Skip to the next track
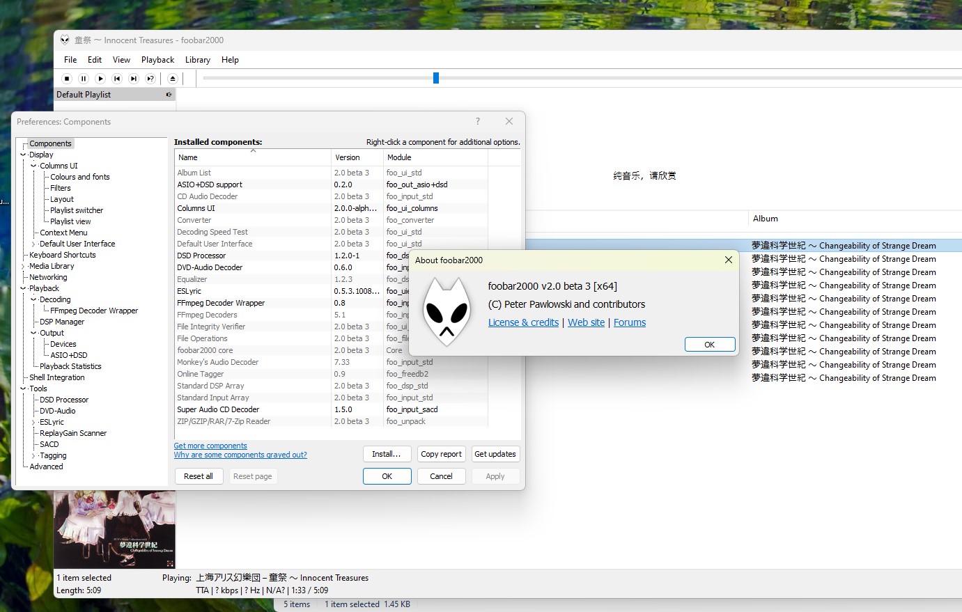This screenshot has width=962, height=612. point(134,79)
